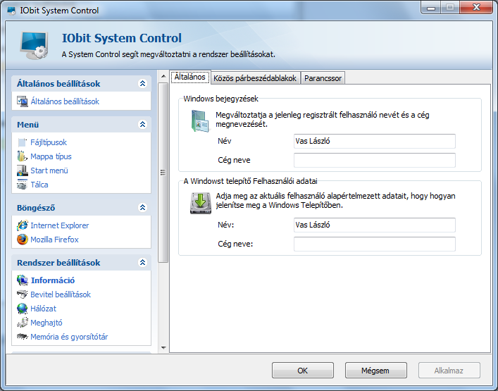The height and width of the screenshot is (391, 498).
Task: Open Mozilla Firefox settings link
Action: tap(54, 240)
